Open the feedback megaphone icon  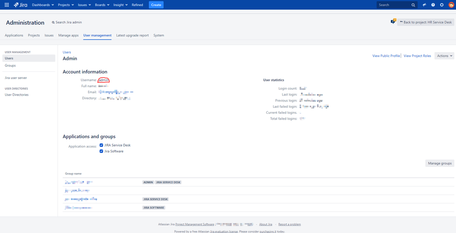click(x=425, y=5)
